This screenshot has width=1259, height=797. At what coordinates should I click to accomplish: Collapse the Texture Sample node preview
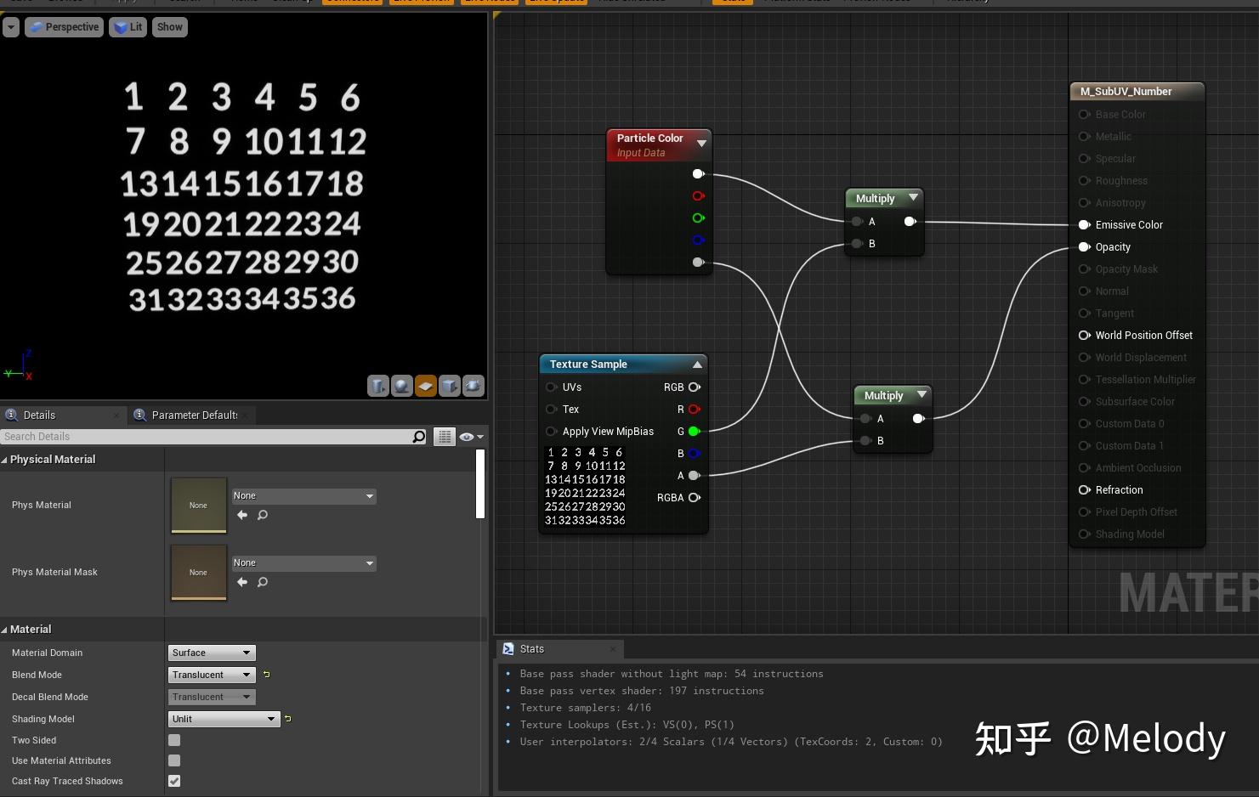click(697, 365)
